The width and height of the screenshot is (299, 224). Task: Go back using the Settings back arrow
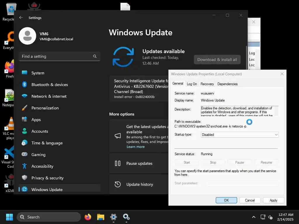tap(21, 17)
